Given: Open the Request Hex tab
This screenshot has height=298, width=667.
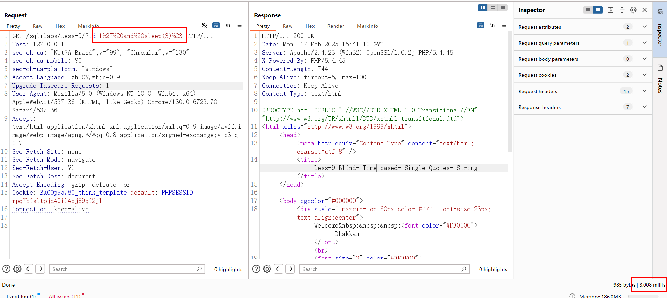Looking at the screenshot, I should click(x=60, y=26).
